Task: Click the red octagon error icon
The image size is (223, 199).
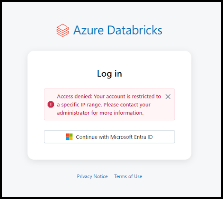Action: 51,104
